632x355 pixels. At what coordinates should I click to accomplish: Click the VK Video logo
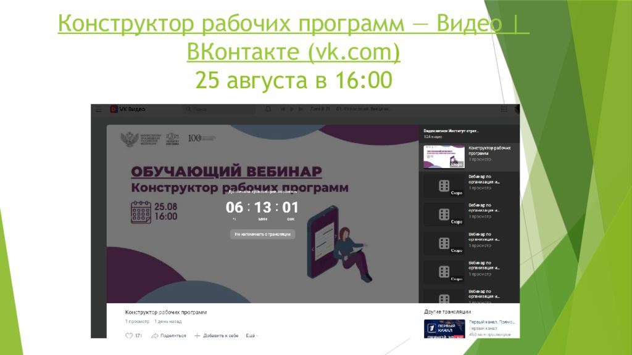[127, 109]
